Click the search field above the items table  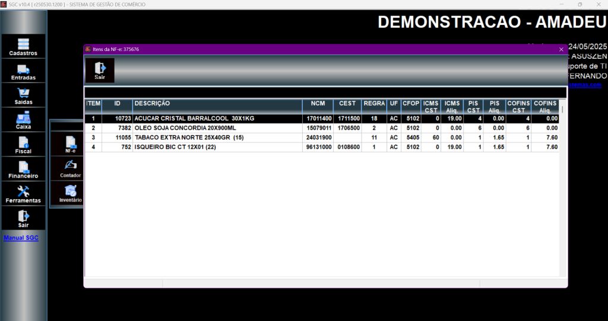pyautogui.click(x=325, y=93)
